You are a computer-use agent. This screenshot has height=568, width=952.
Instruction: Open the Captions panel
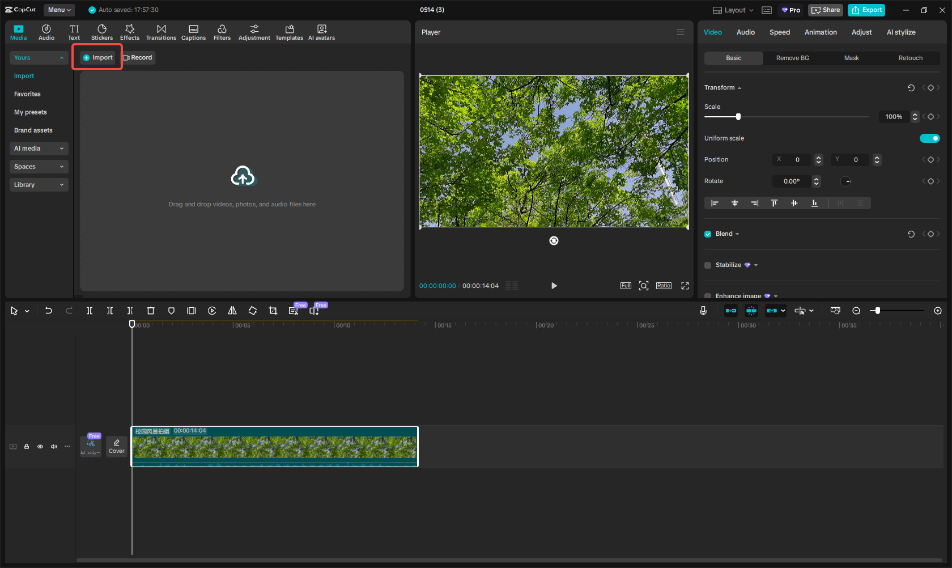[x=193, y=31]
